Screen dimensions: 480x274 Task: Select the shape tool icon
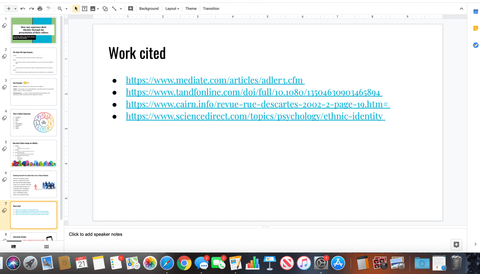click(x=105, y=8)
